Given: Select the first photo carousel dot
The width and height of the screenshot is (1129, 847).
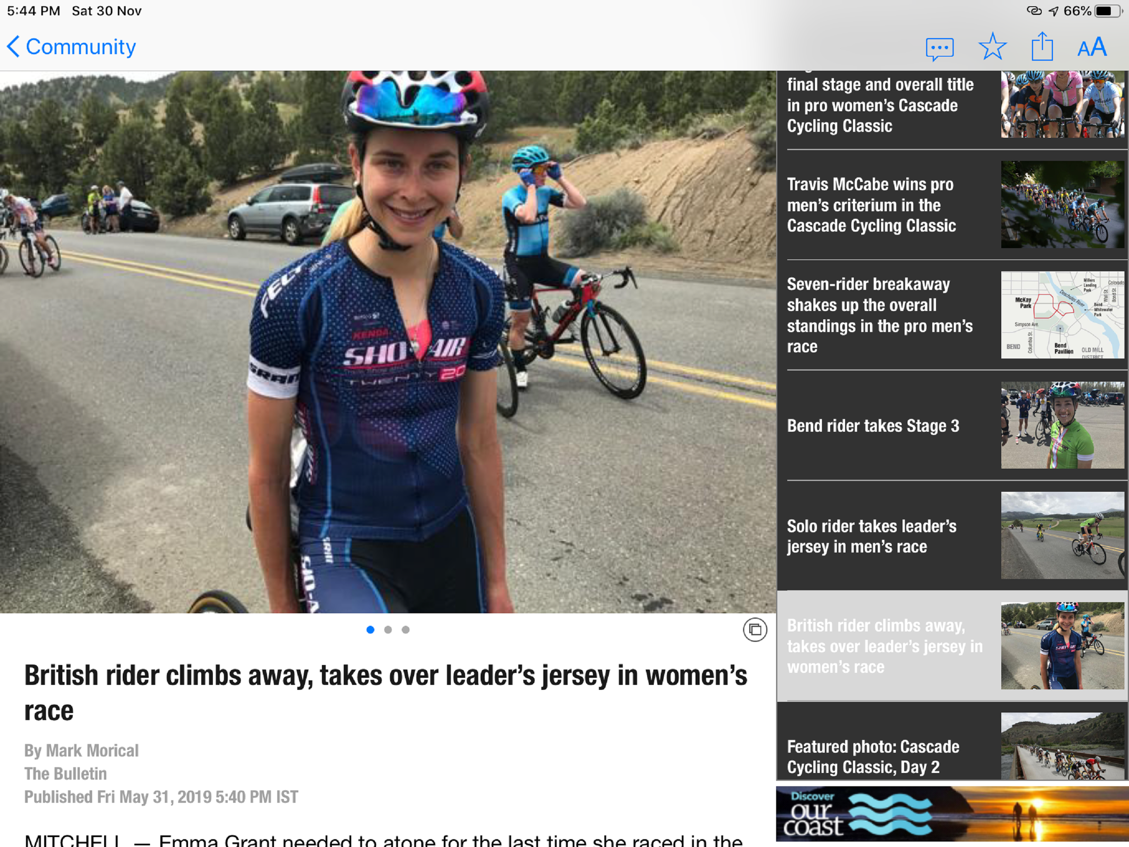Looking at the screenshot, I should tap(371, 629).
